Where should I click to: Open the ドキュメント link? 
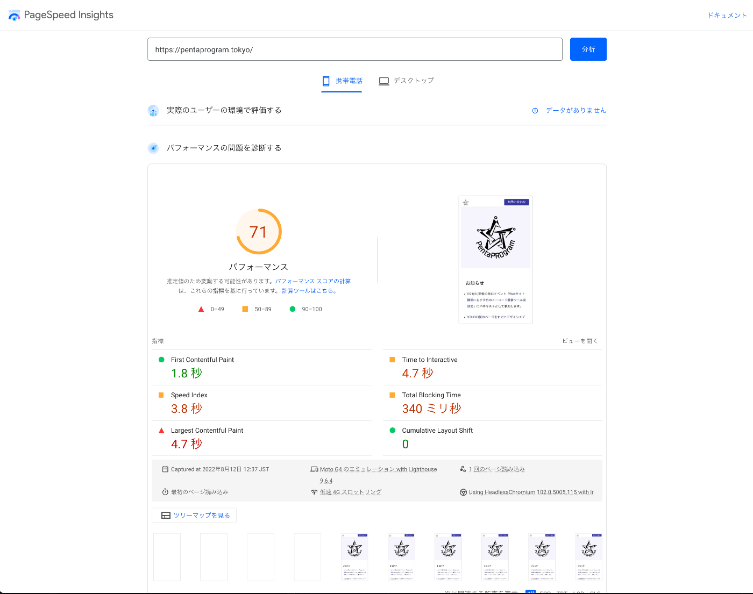(x=727, y=16)
